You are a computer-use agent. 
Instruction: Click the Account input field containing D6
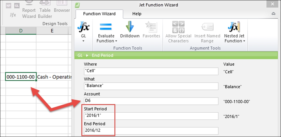(151, 101)
